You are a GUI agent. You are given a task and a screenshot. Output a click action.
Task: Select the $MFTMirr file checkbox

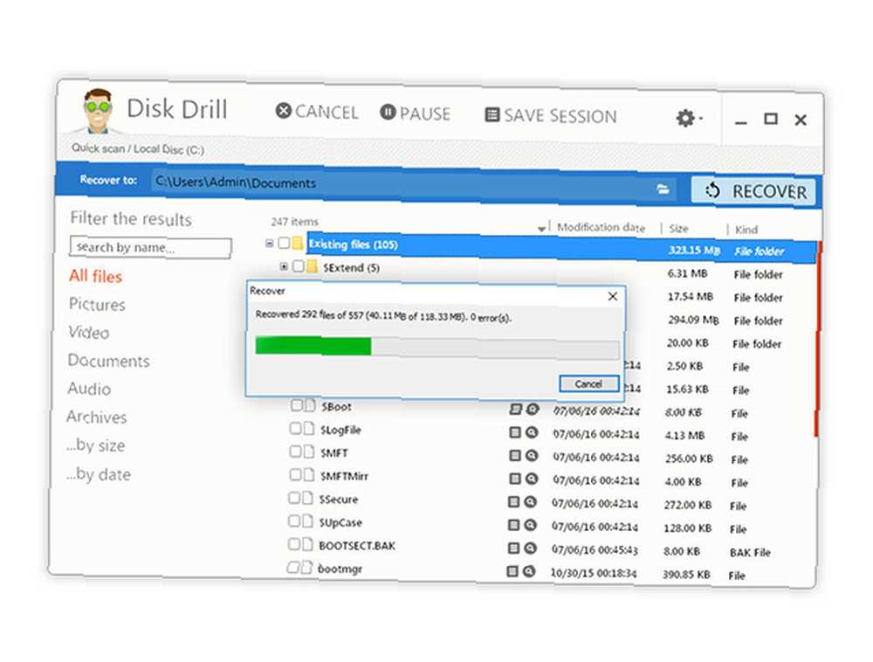(295, 474)
